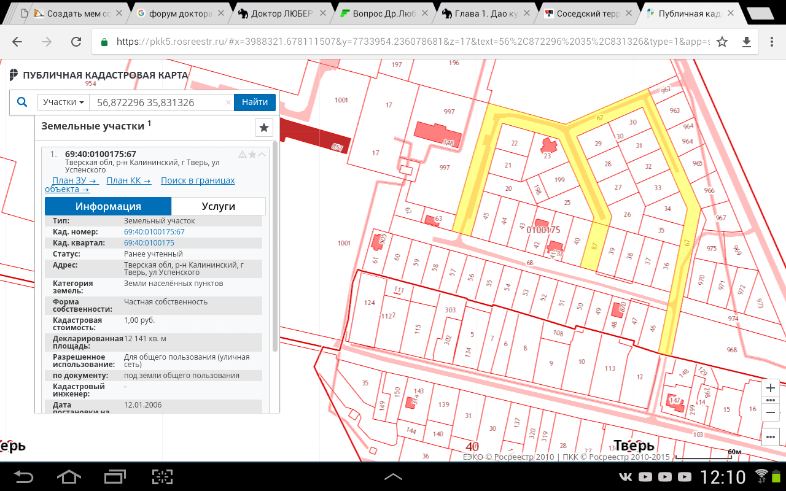
Task: Switch to the Соседский терр browser tab
Action: click(586, 14)
